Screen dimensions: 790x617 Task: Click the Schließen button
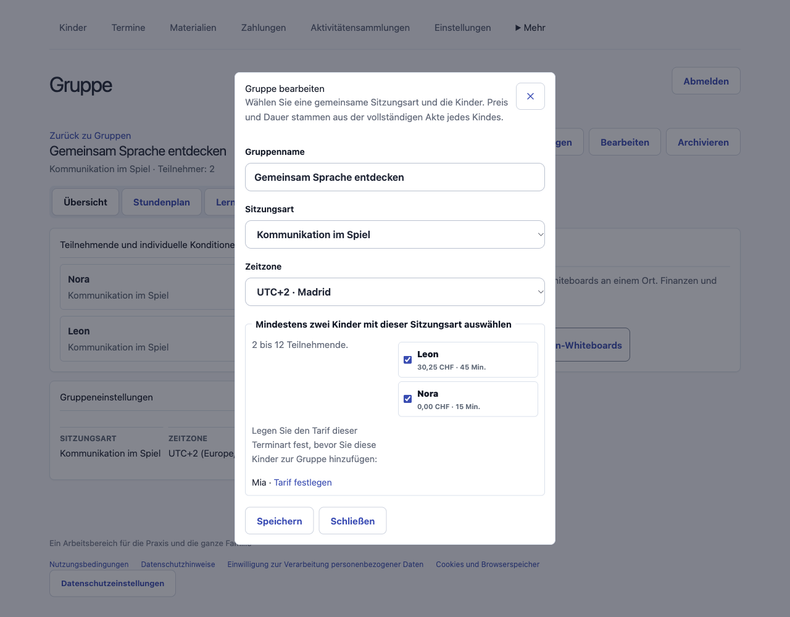point(352,521)
